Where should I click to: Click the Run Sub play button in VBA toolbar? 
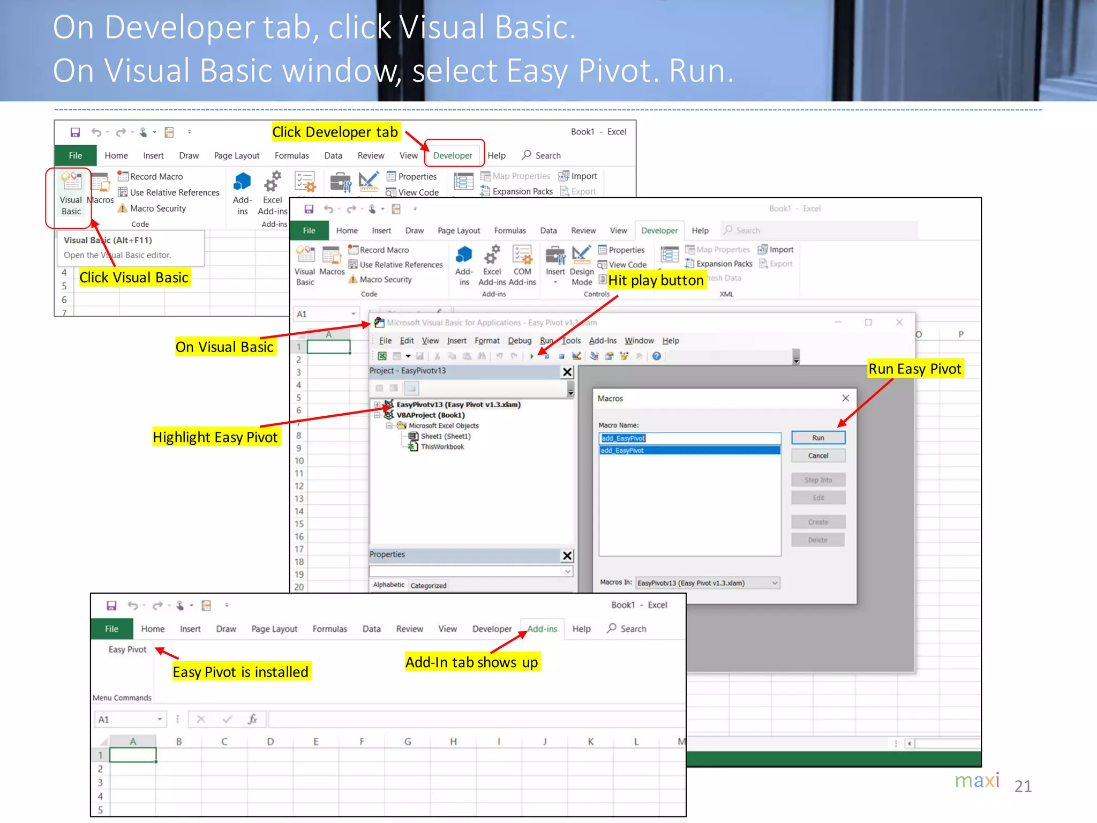click(x=532, y=356)
